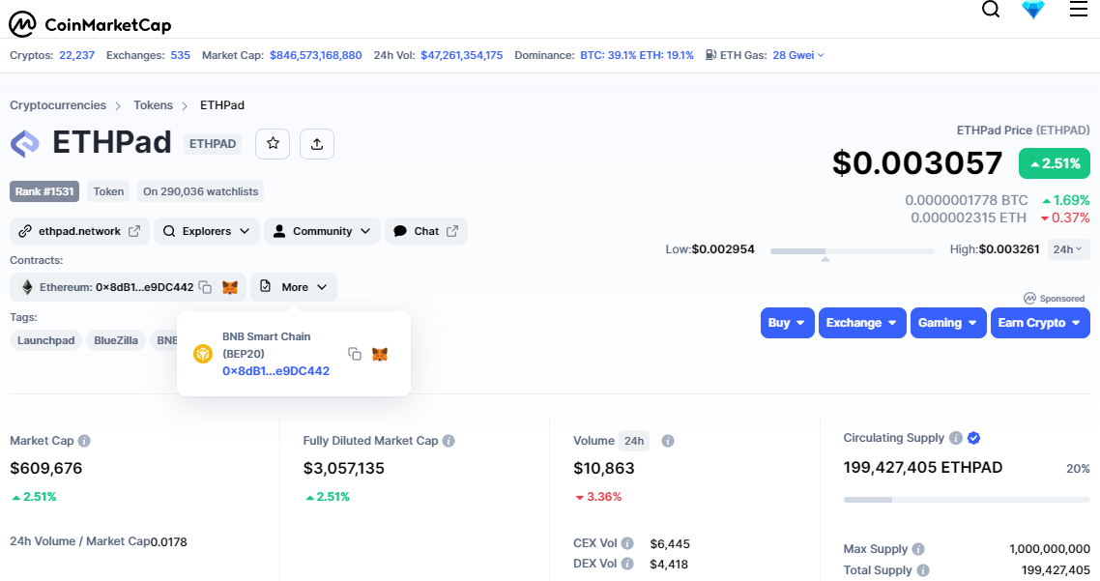Click Volume 24h info icon
Image resolution: width=1100 pixels, height=581 pixels.
point(668,441)
